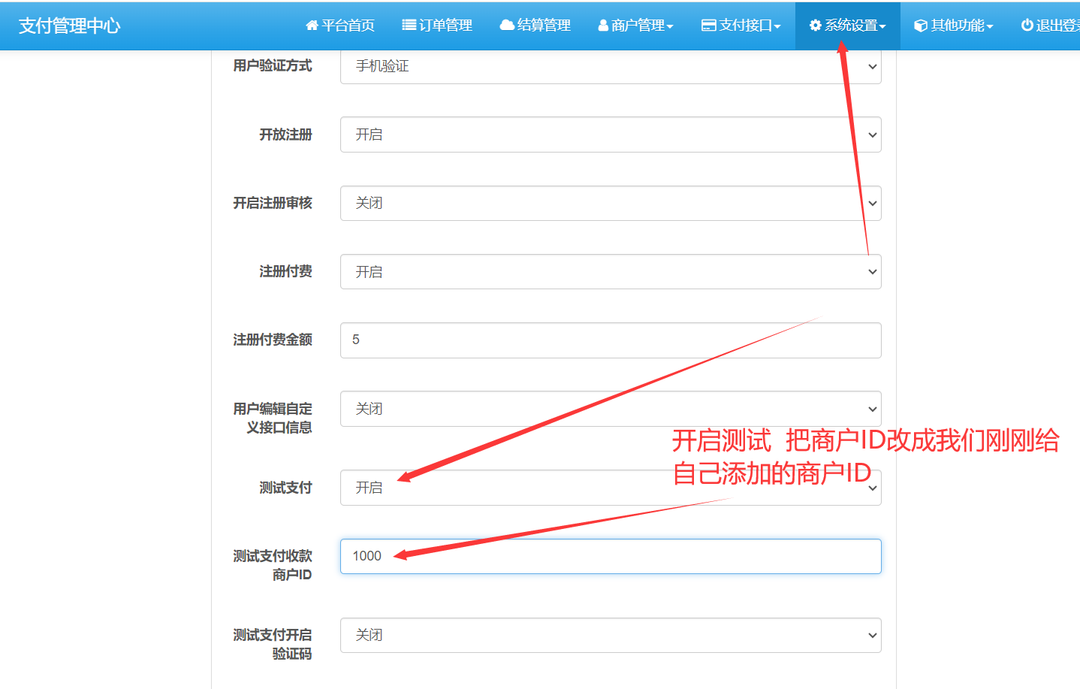Open the 测试支付 dropdown

point(611,488)
